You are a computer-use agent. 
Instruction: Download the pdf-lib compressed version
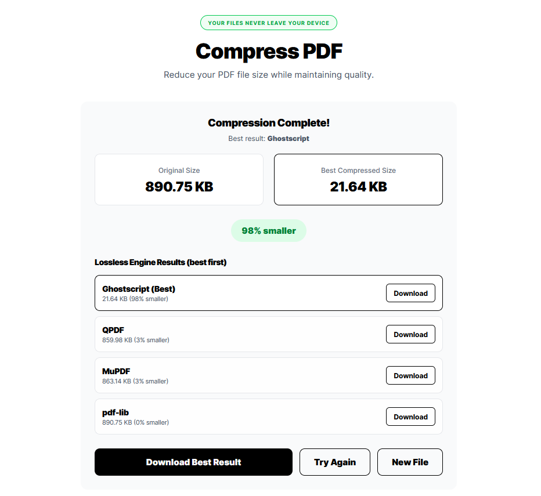[410, 417]
